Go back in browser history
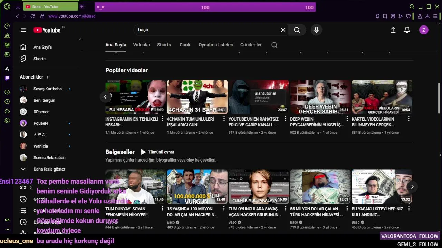This screenshot has width=442, height=248. click(17, 16)
